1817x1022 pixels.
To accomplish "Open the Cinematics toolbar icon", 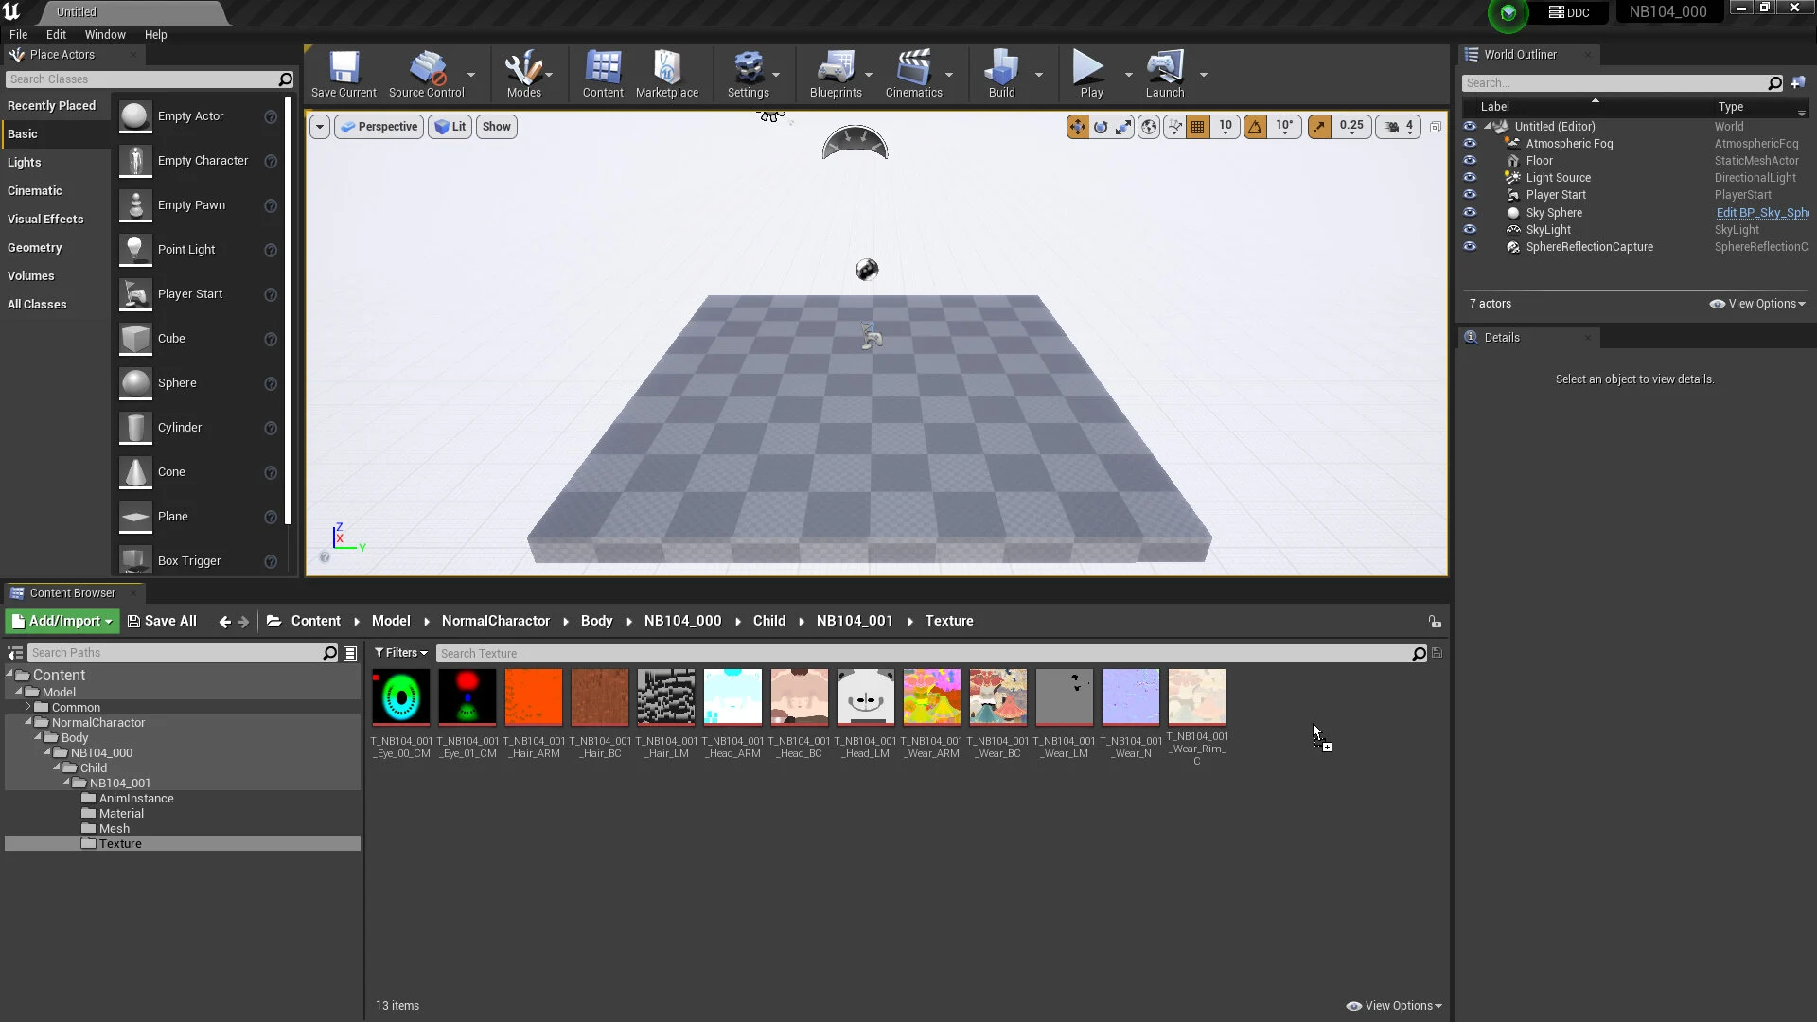I will coord(913,74).
